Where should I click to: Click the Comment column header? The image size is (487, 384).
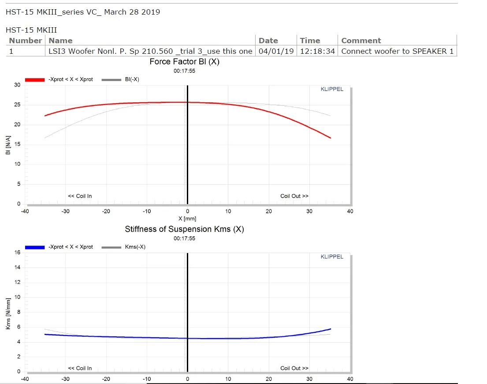(x=361, y=41)
